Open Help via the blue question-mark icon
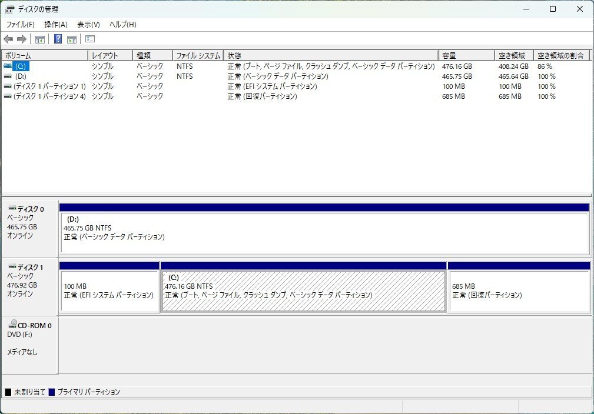The width and height of the screenshot is (594, 414). (58, 39)
